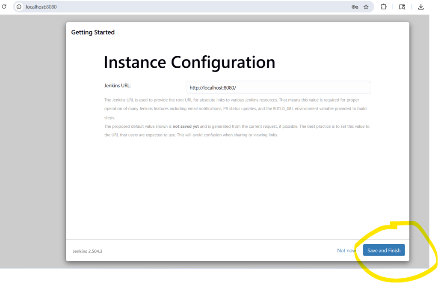Click the Getting Started header
Image resolution: width=438 pixels, height=285 pixels.
pos(93,32)
